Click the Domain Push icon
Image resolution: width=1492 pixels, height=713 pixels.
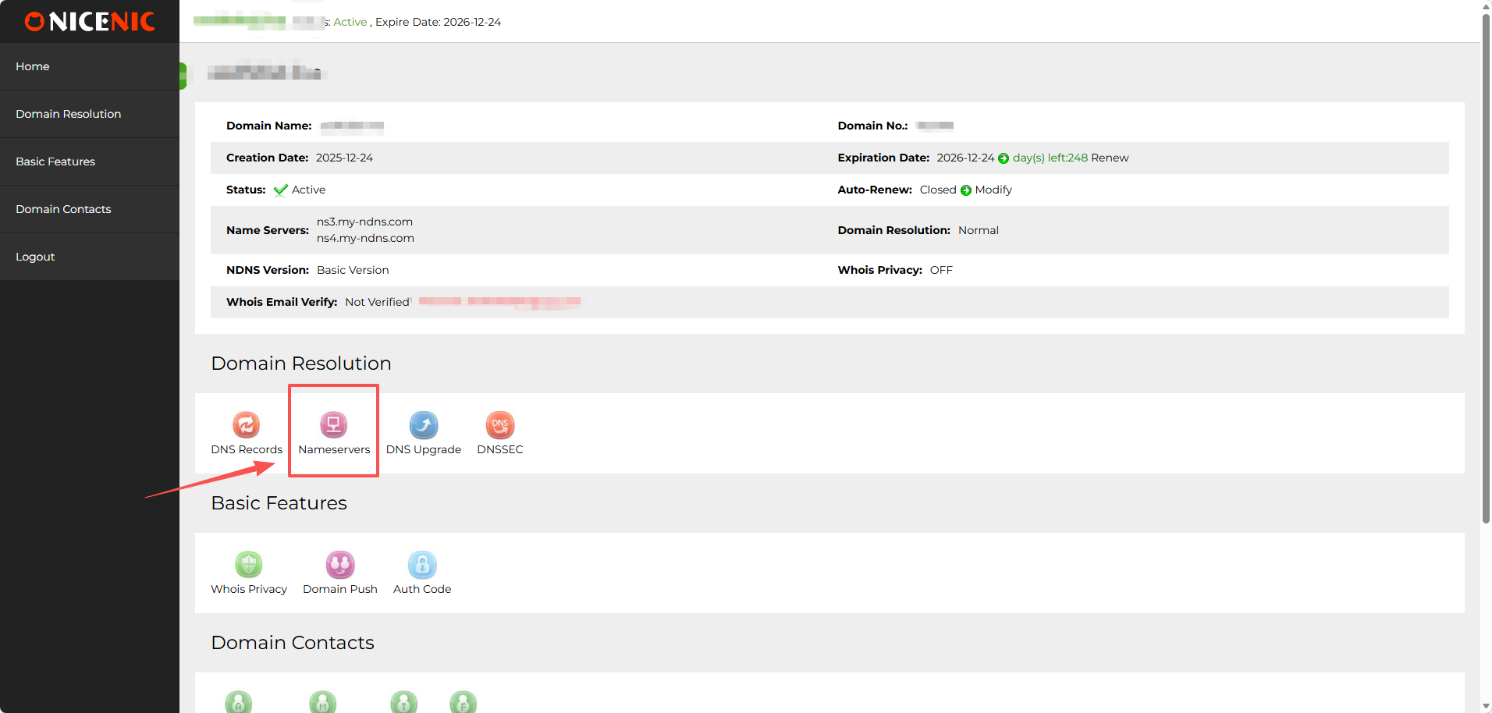pos(339,565)
